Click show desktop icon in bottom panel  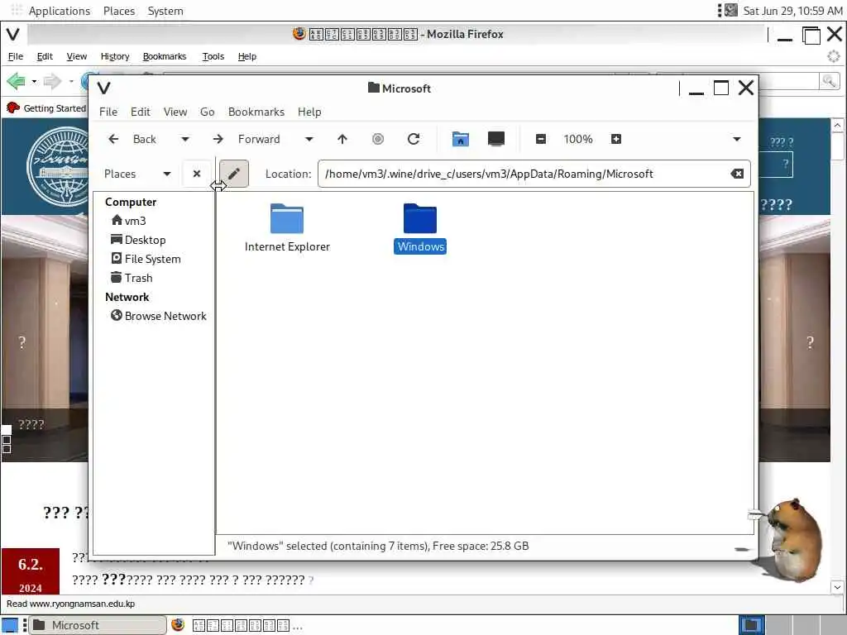pos(10,625)
